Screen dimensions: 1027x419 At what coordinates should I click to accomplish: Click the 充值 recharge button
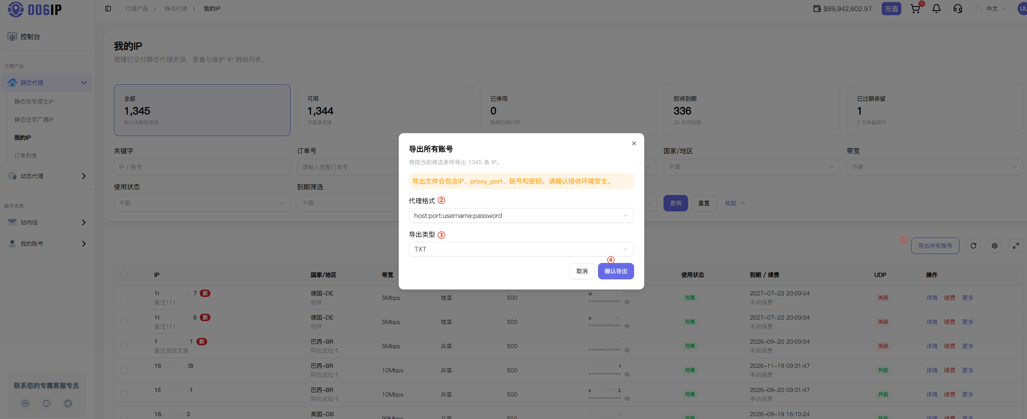point(891,9)
